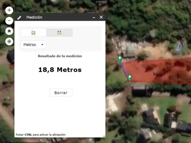Select the area measurement tool tab
191x143 pixels.
coord(33,33)
